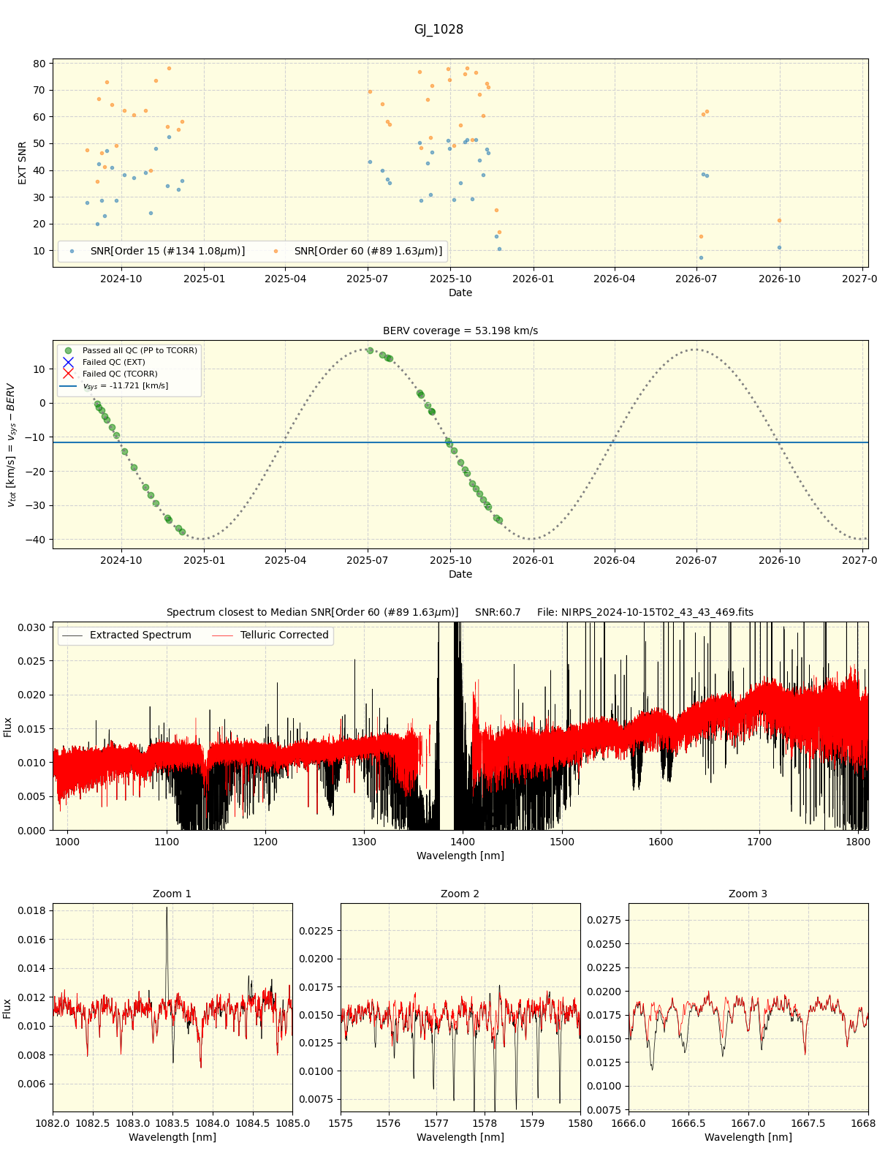The height and width of the screenshot is (1170, 877).
Task: Click the 1700 tick on spectrum wavelength axis
Action: [x=759, y=841]
